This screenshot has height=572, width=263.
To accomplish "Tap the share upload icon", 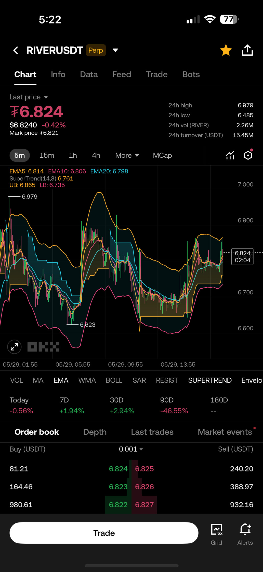I will (x=247, y=50).
